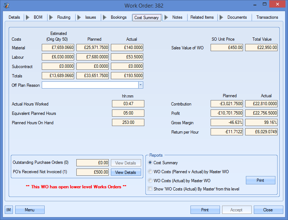The width and height of the screenshot is (288, 220).
Task: Click the arrow icon before the Bookings tab
Action: [x=104, y=17]
